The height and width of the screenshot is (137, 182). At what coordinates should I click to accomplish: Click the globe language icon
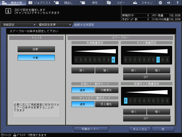point(160,2)
